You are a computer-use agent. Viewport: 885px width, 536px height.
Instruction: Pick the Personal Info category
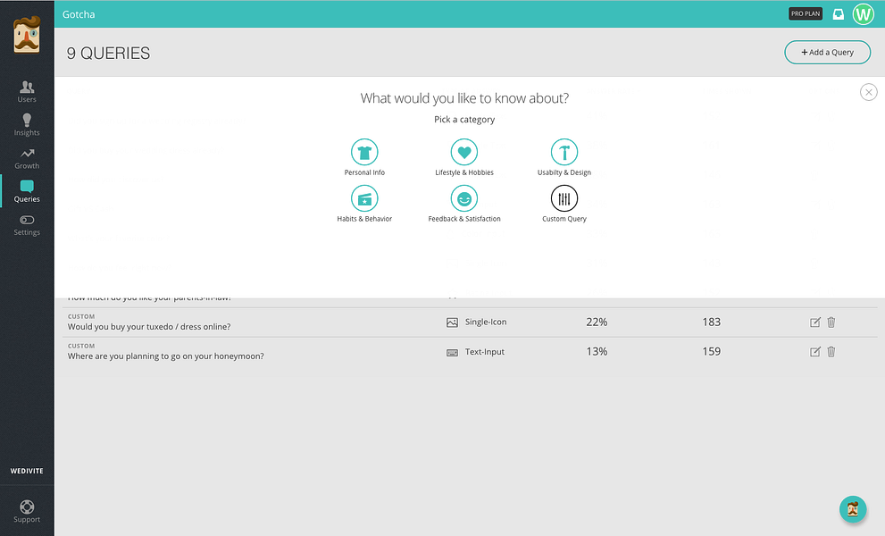364,157
